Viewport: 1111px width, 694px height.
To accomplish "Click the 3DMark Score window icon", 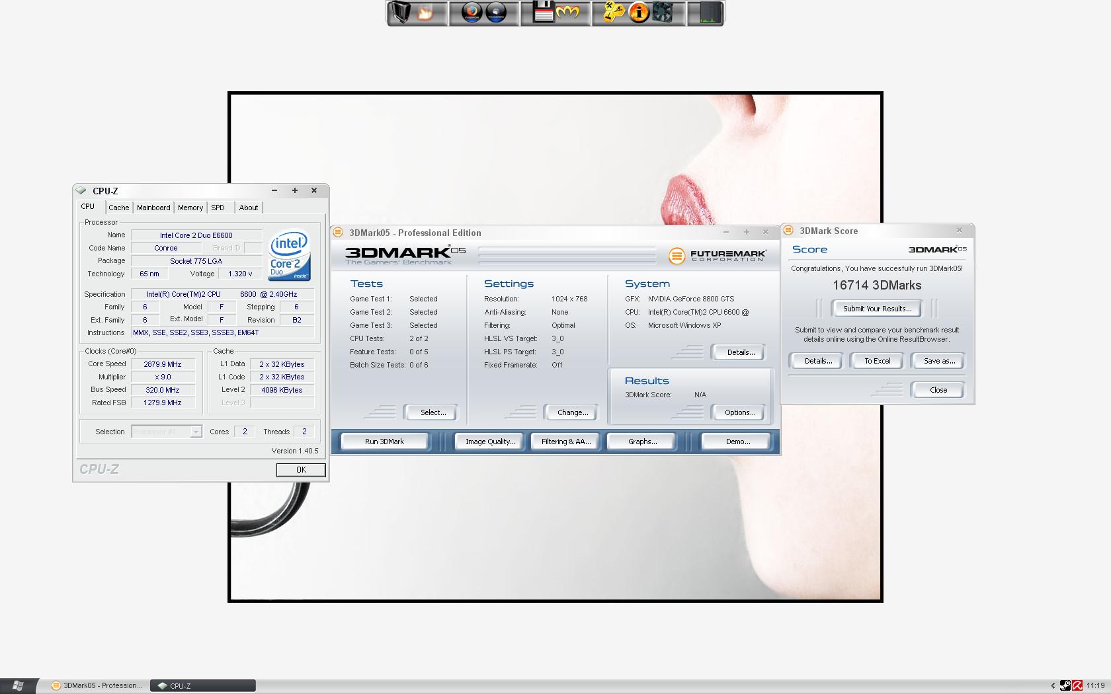I will coord(788,231).
